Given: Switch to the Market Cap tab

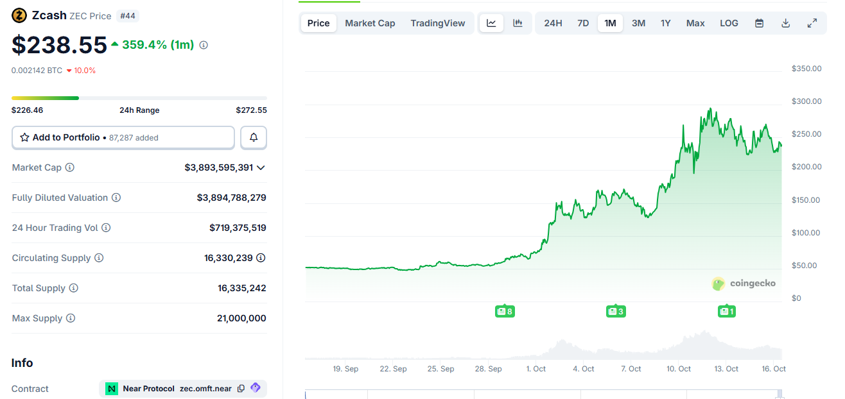Looking at the screenshot, I should [x=370, y=22].
